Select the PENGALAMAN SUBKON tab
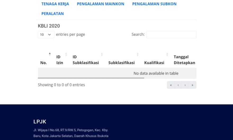Screen dimensions: 233x140 pos(154,4)
